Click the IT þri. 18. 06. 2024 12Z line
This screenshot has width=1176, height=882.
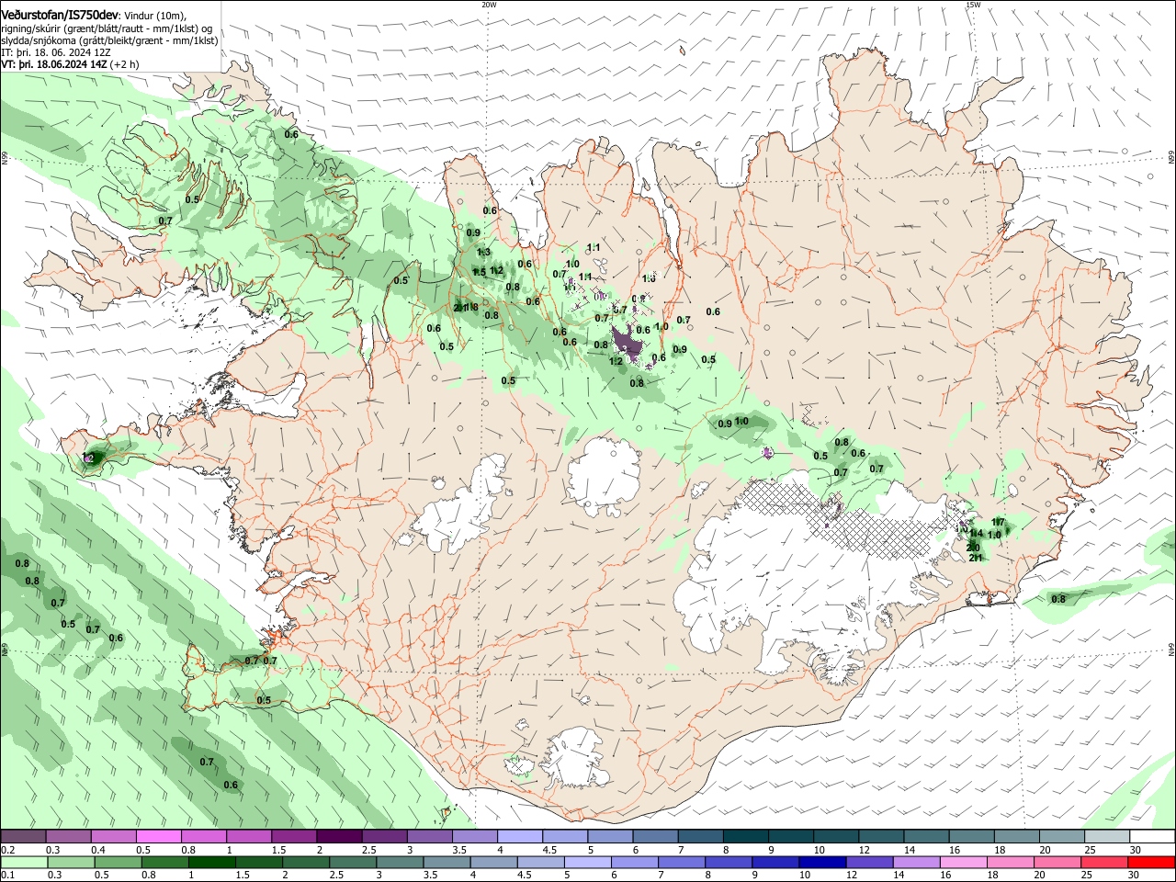click(56, 52)
